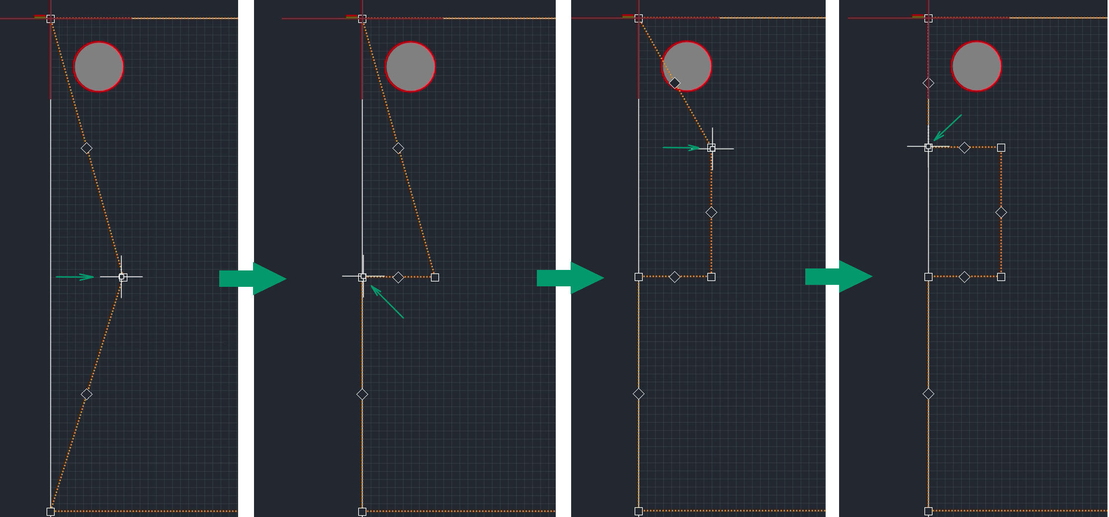Select first panel's lower diamond midpoint grip
The height and width of the screenshot is (517, 1109).
(x=86, y=394)
